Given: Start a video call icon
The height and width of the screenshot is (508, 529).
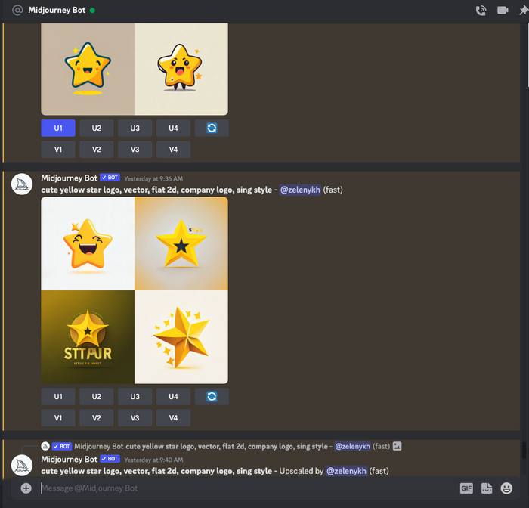Looking at the screenshot, I should 503,11.
